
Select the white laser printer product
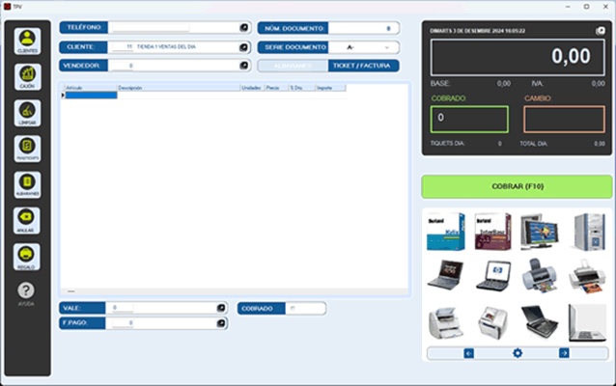coord(446,322)
